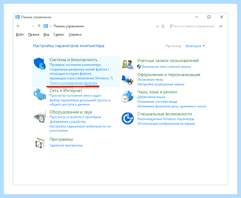Open Оборудование и звук heading
The width and height of the screenshot is (241, 198).
coord(71,112)
